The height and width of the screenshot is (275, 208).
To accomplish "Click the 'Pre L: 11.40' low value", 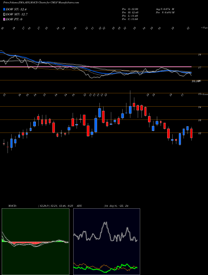I will point(130,16).
